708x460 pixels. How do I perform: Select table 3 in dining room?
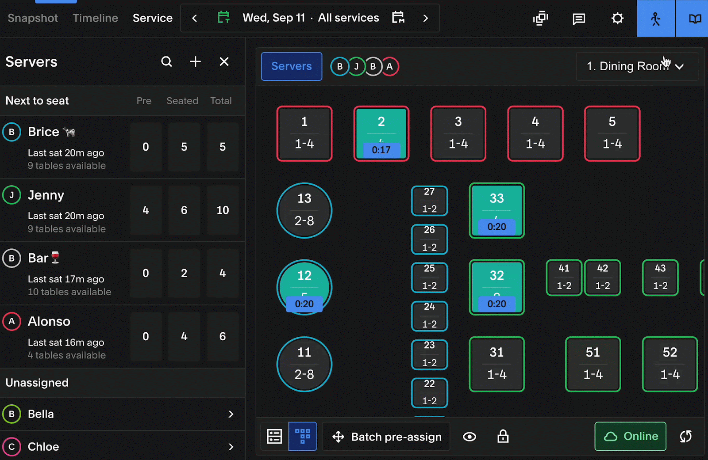pos(458,133)
